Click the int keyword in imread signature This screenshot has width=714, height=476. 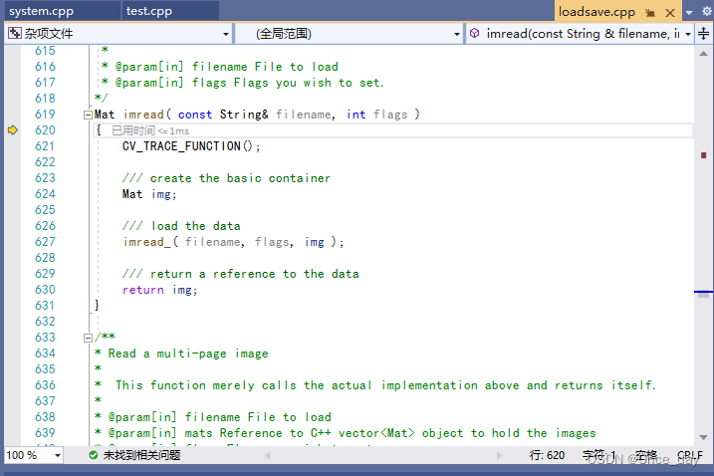pyautogui.click(x=356, y=115)
